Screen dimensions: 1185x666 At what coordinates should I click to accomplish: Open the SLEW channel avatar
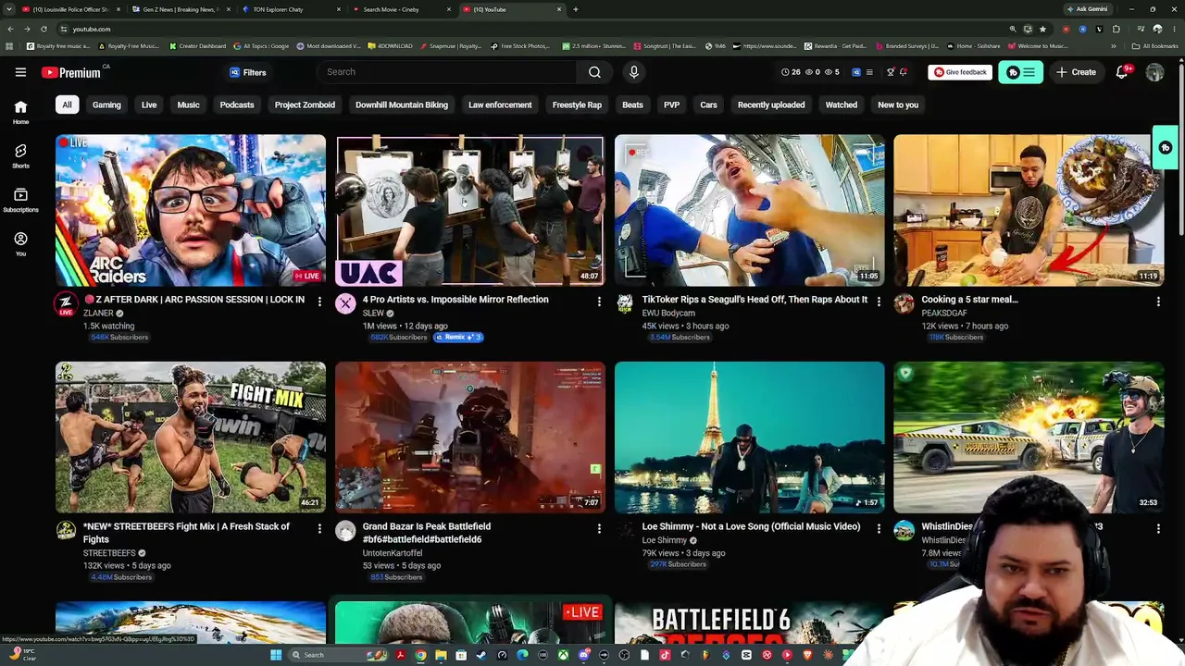pos(345,303)
